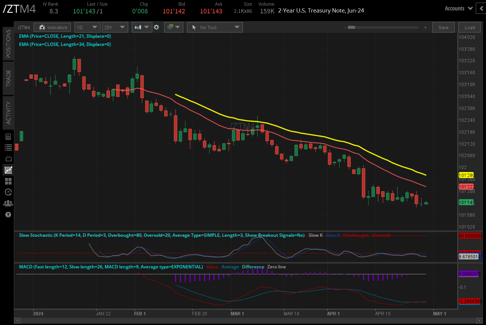Select the charts icon in sidebar
Screen dimensions: 486x325
pos(8,170)
